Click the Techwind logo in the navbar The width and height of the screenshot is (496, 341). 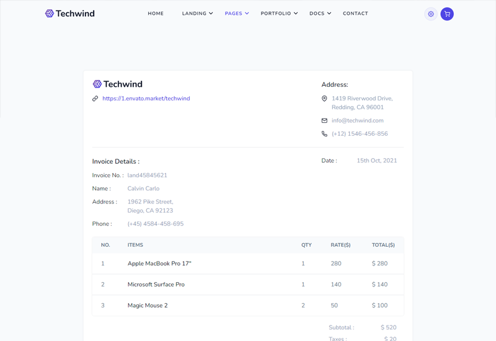tap(70, 14)
